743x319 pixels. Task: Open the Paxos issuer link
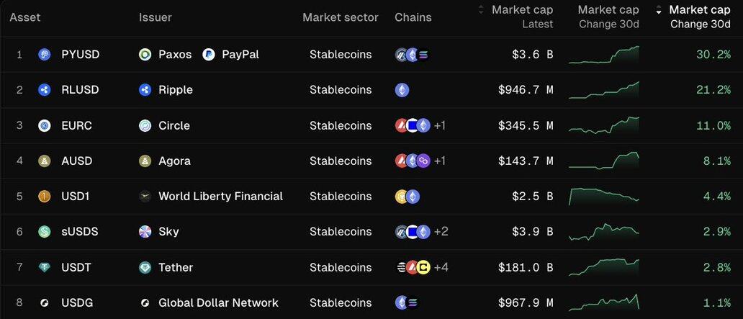(x=175, y=55)
